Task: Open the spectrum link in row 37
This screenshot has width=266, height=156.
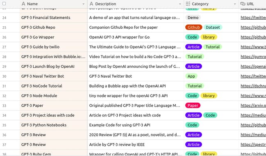Action: click(x=253, y=145)
